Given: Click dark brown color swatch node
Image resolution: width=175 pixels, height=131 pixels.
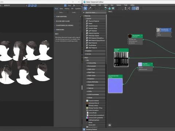Looking at the screenshot, I should [130, 36].
